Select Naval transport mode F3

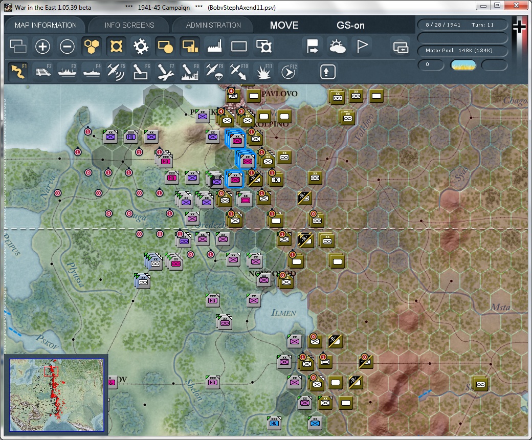pos(67,71)
